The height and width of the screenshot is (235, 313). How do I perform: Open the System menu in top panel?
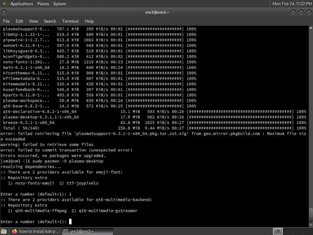pos(60,4)
